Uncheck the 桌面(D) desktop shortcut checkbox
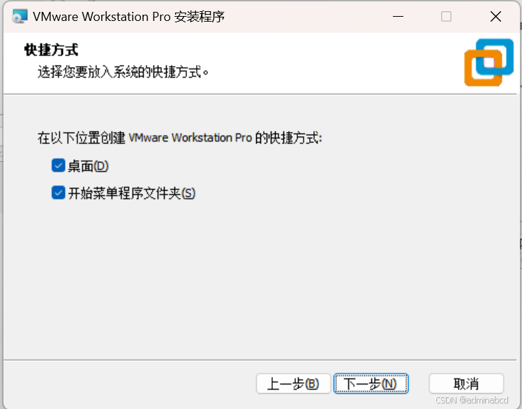522x409 pixels. pyautogui.click(x=58, y=165)
